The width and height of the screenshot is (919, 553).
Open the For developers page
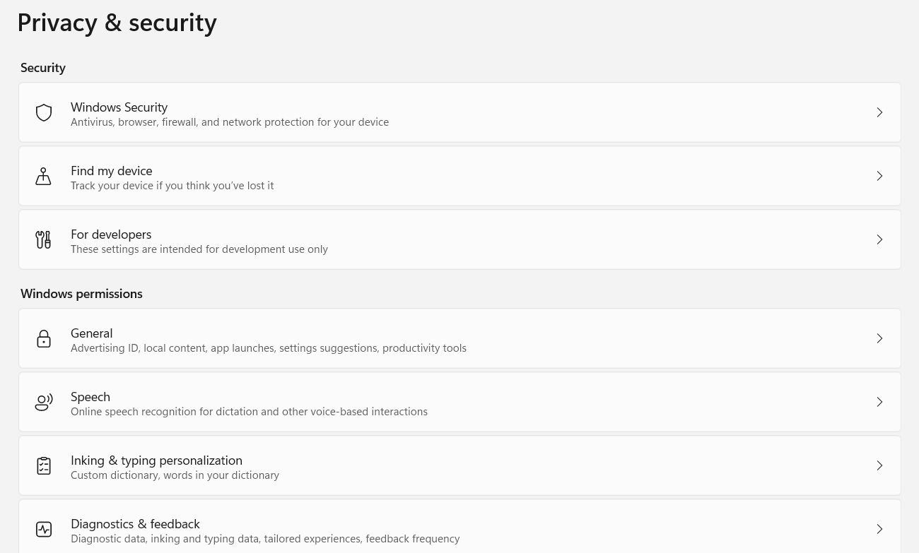tap(459, 239)
